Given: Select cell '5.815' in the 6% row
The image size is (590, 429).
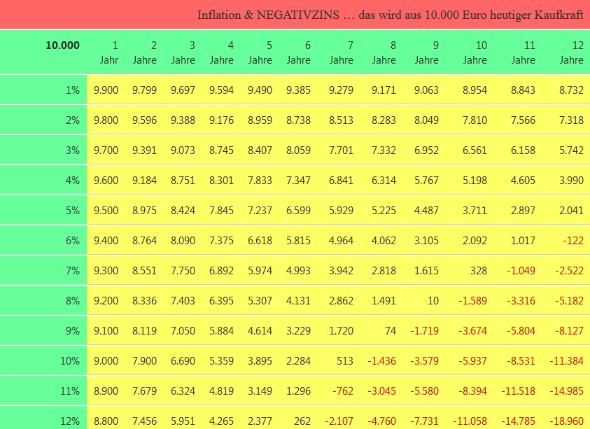Looking at the screenshot, I should (298, 241).
